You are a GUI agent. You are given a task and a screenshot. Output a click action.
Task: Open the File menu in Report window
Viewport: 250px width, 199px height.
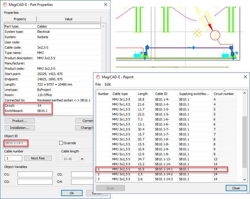98,84
